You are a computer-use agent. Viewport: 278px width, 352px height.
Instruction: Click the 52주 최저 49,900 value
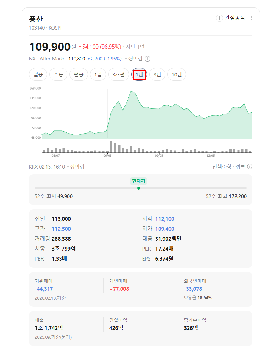tap(65, 196)
